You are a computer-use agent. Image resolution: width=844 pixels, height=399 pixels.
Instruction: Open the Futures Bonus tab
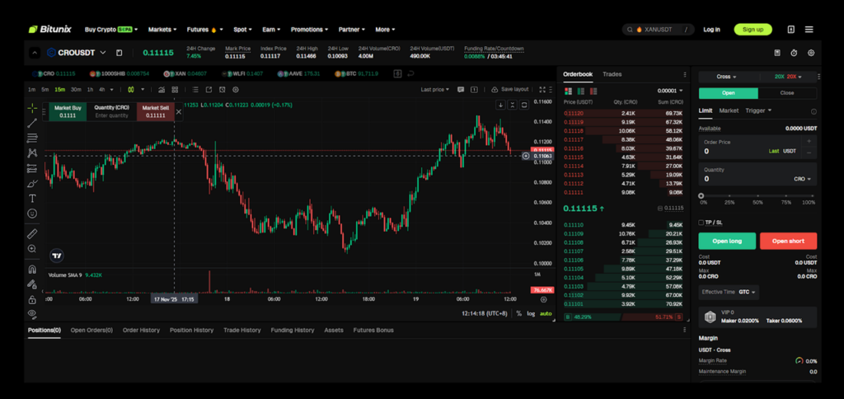[x=373, y=330]
